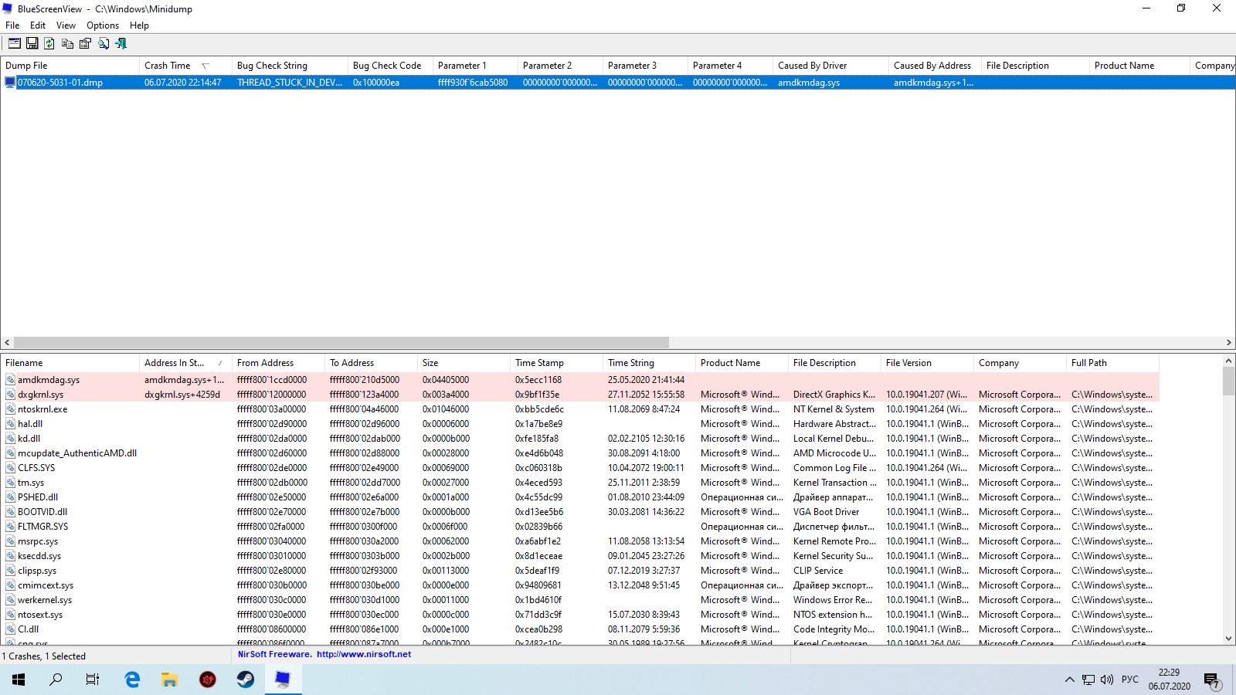The image size is (1236, 695).
Task: Select werkernel.sys row in driver list
Action: click(x=579, y=600)
